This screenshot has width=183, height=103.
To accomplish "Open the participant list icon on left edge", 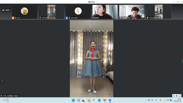I will [x=2, y=81].
